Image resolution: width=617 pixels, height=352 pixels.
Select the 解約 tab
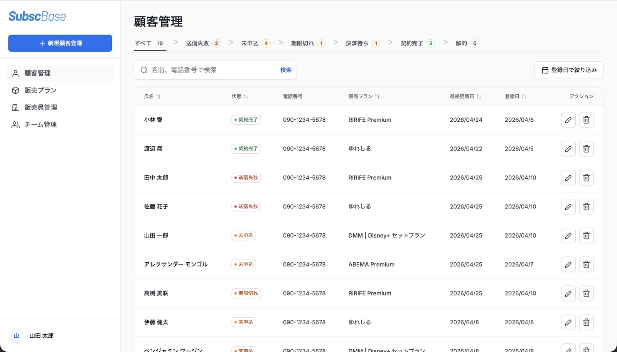click(467, 43)
